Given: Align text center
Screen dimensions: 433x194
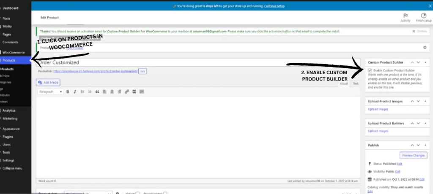Looking at the screenshot, I should (112, 92).
